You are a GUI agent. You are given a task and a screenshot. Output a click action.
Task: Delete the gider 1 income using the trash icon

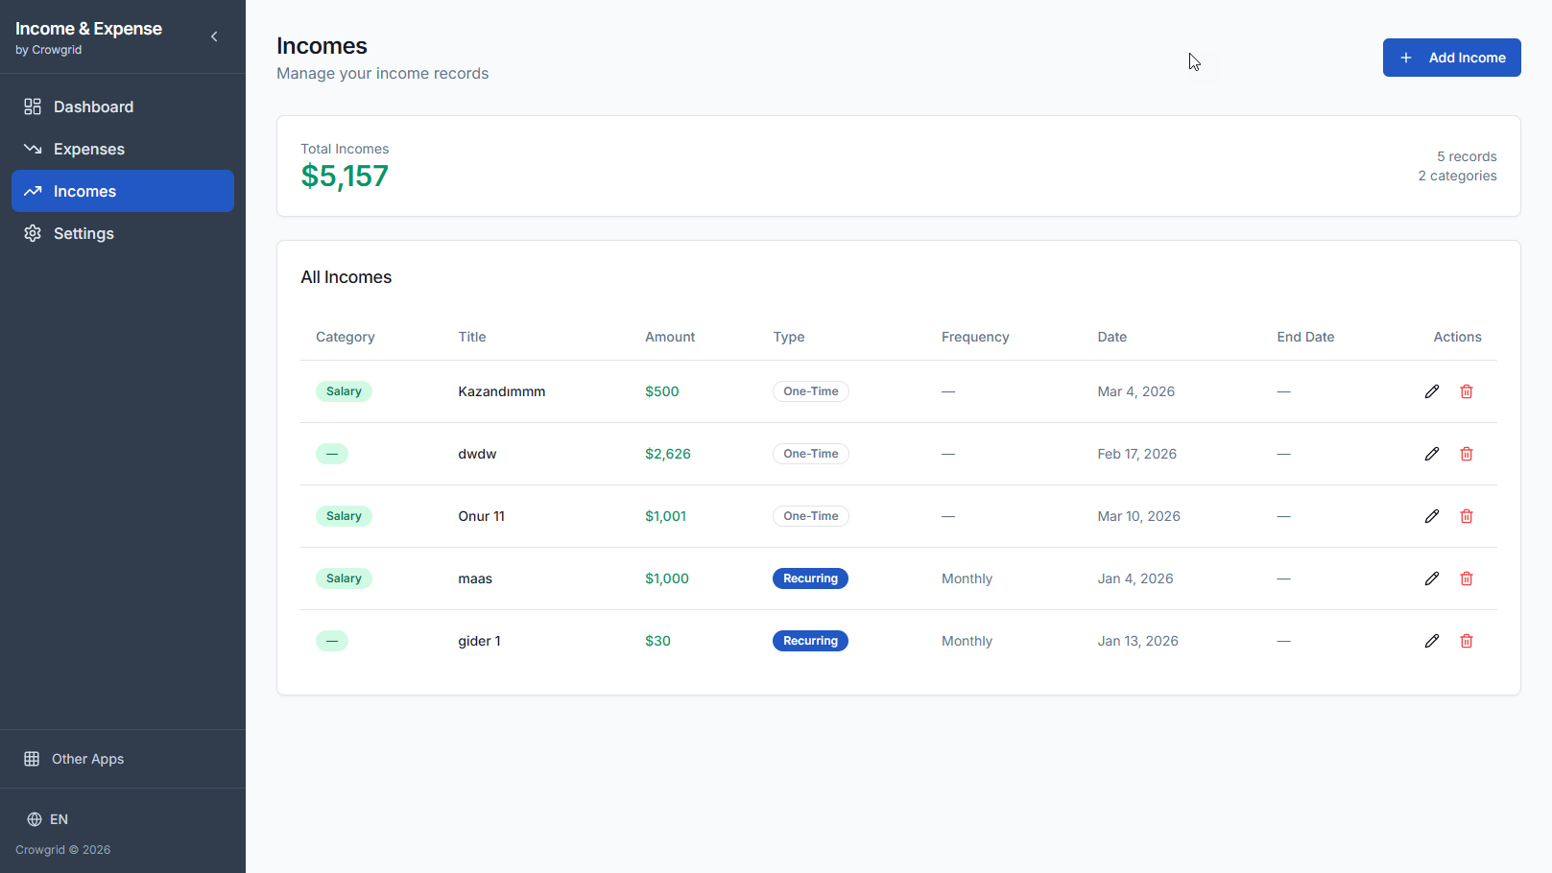click(1467, 640)
